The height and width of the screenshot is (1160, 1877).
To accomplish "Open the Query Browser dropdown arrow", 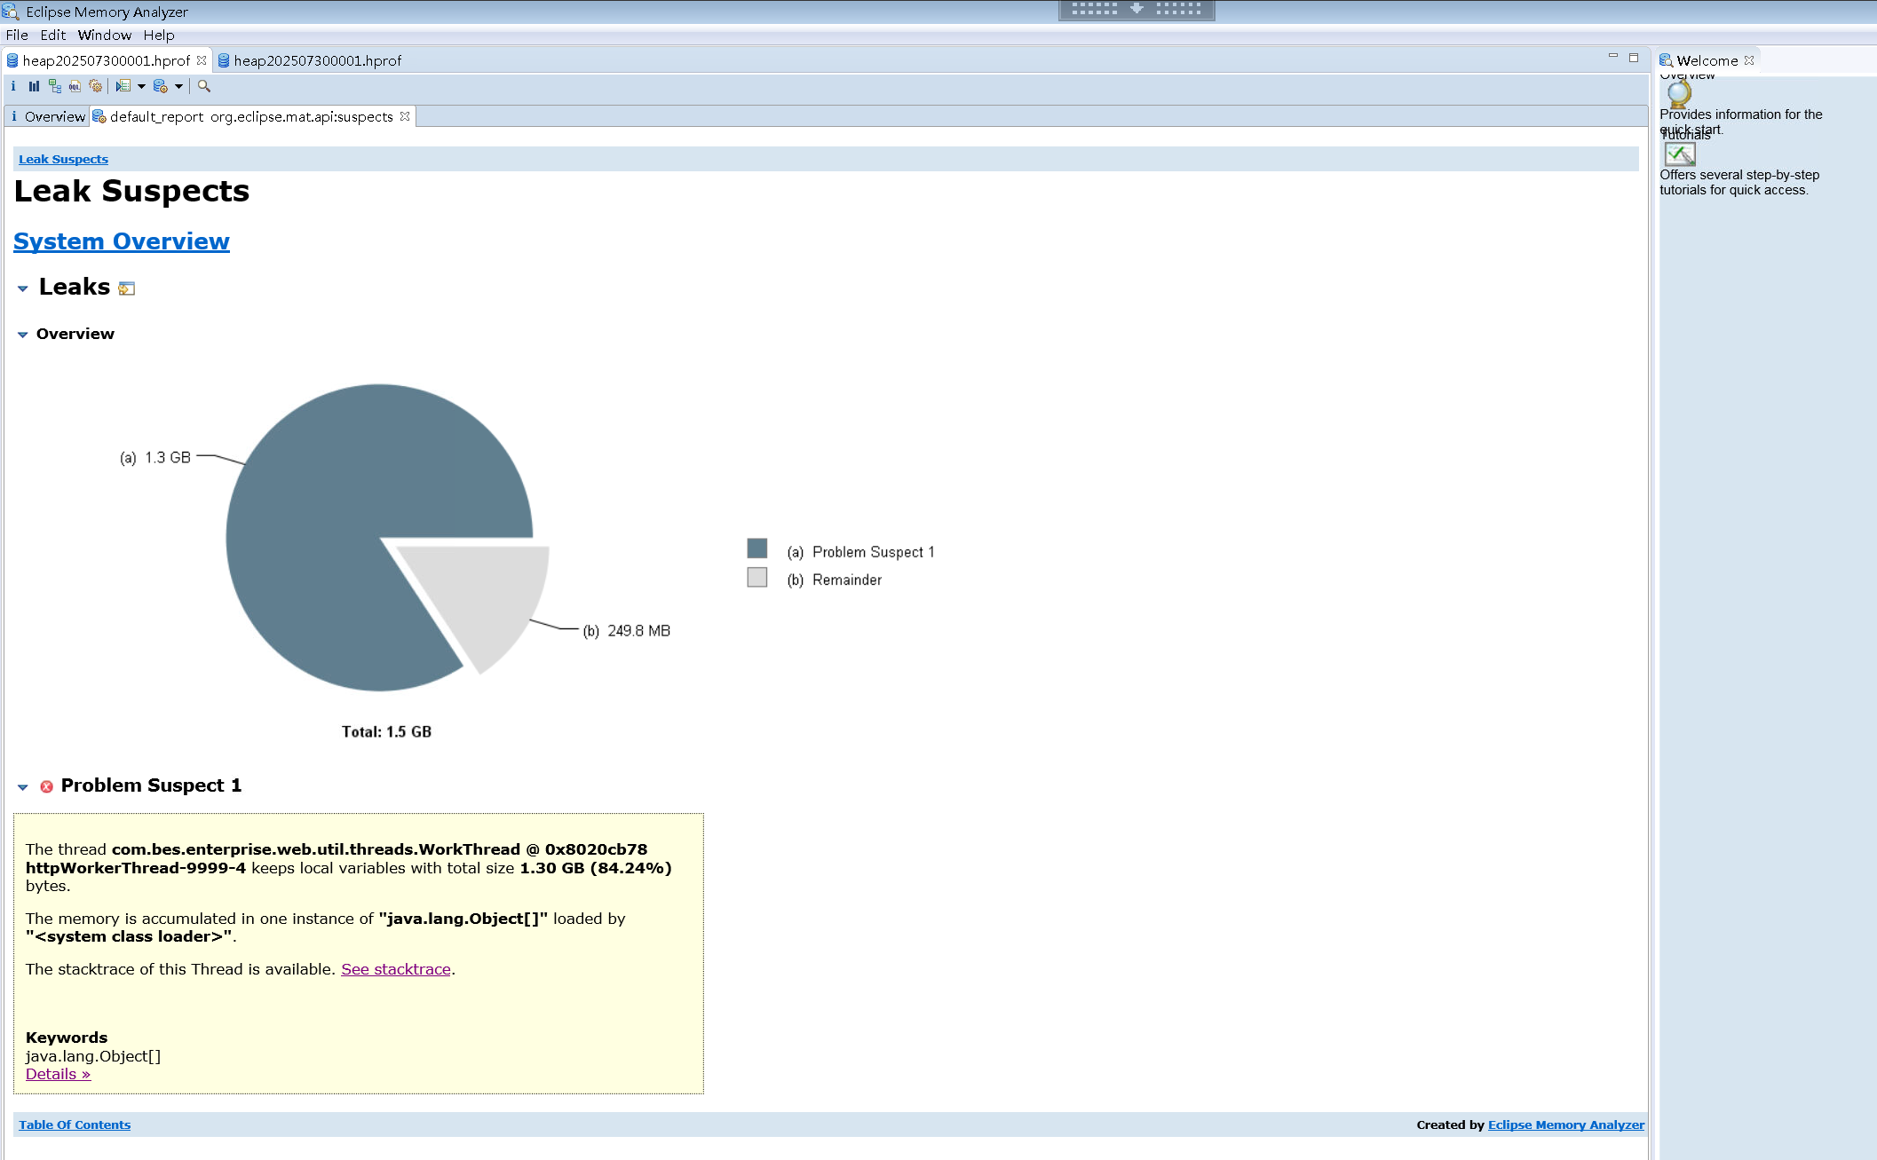I will click(x=178, y=86).
